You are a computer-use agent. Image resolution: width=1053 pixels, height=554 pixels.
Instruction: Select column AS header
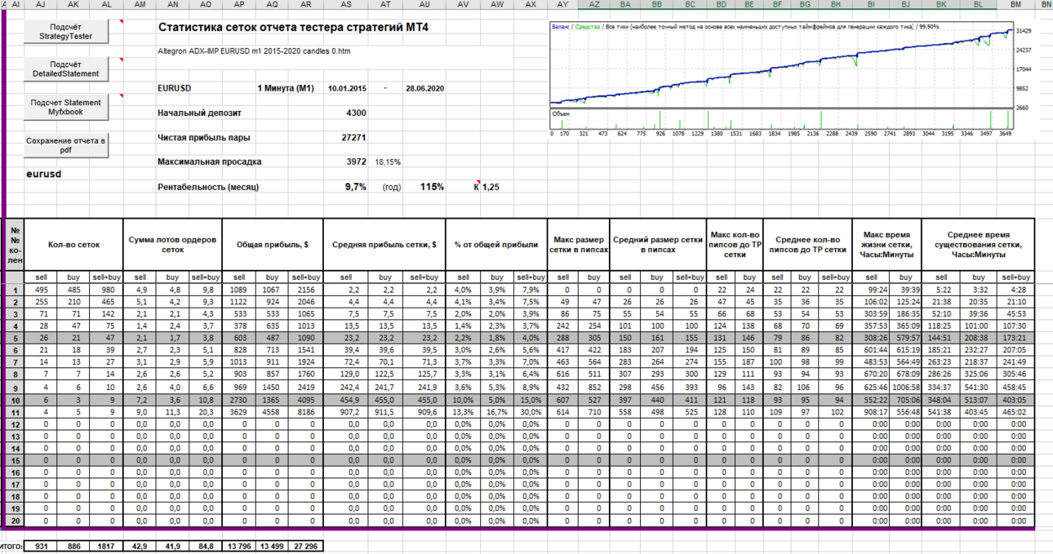(346, 5)
